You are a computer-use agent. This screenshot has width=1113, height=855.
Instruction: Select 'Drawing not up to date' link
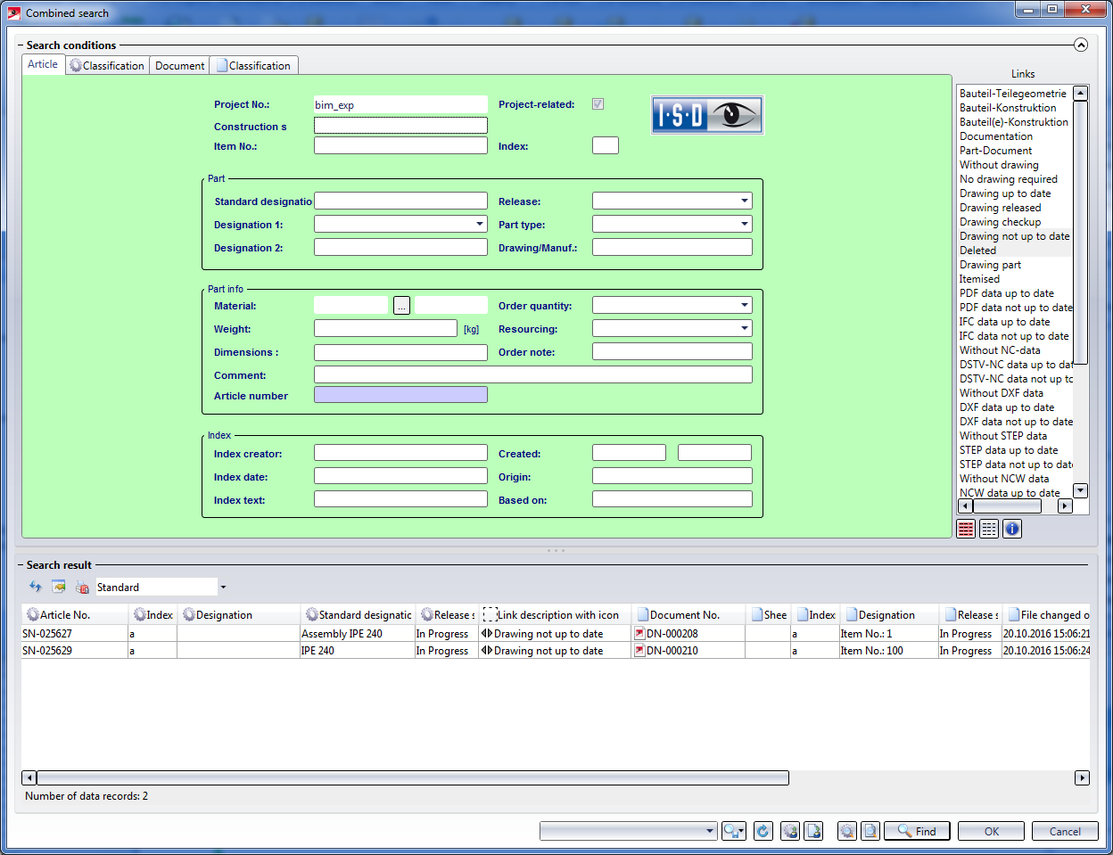click(x=1014, y=236)
